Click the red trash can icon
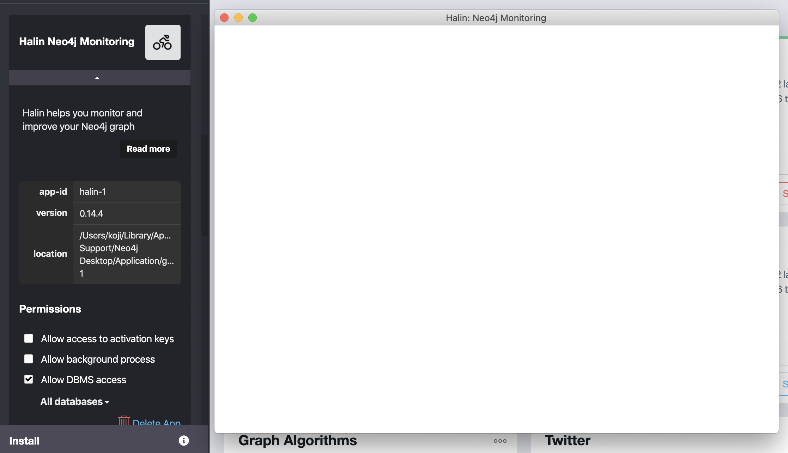 tap(124, 420)
